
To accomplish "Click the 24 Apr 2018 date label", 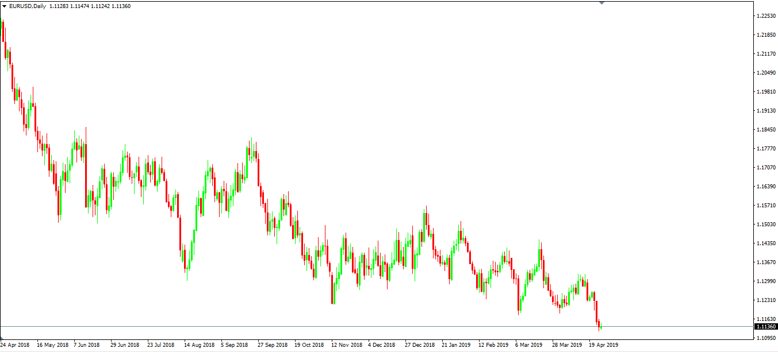I will pyautogui.click(x=15, y=345).
